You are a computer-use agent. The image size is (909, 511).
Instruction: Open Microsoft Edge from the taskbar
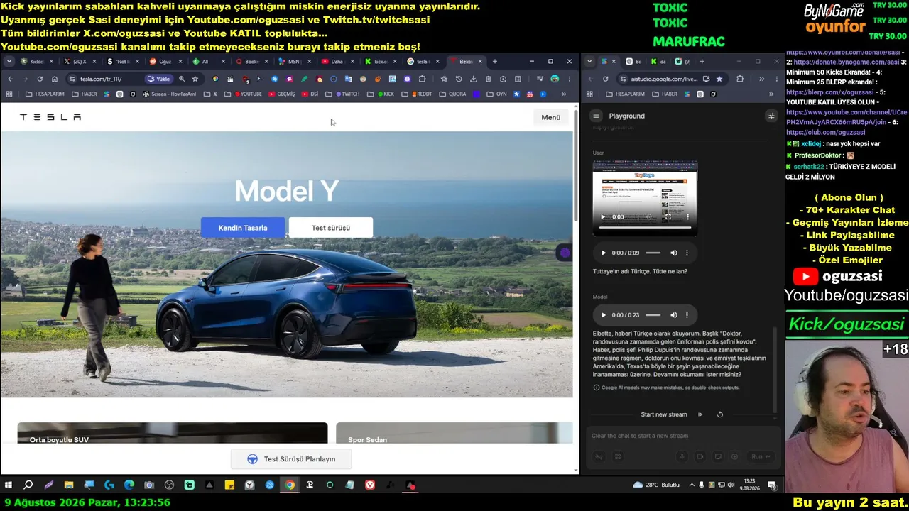coord(129,485)
